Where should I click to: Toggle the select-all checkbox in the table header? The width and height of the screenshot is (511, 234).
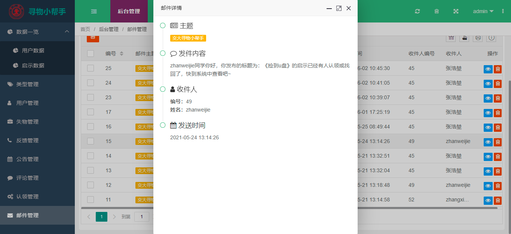tap(91, 54)
